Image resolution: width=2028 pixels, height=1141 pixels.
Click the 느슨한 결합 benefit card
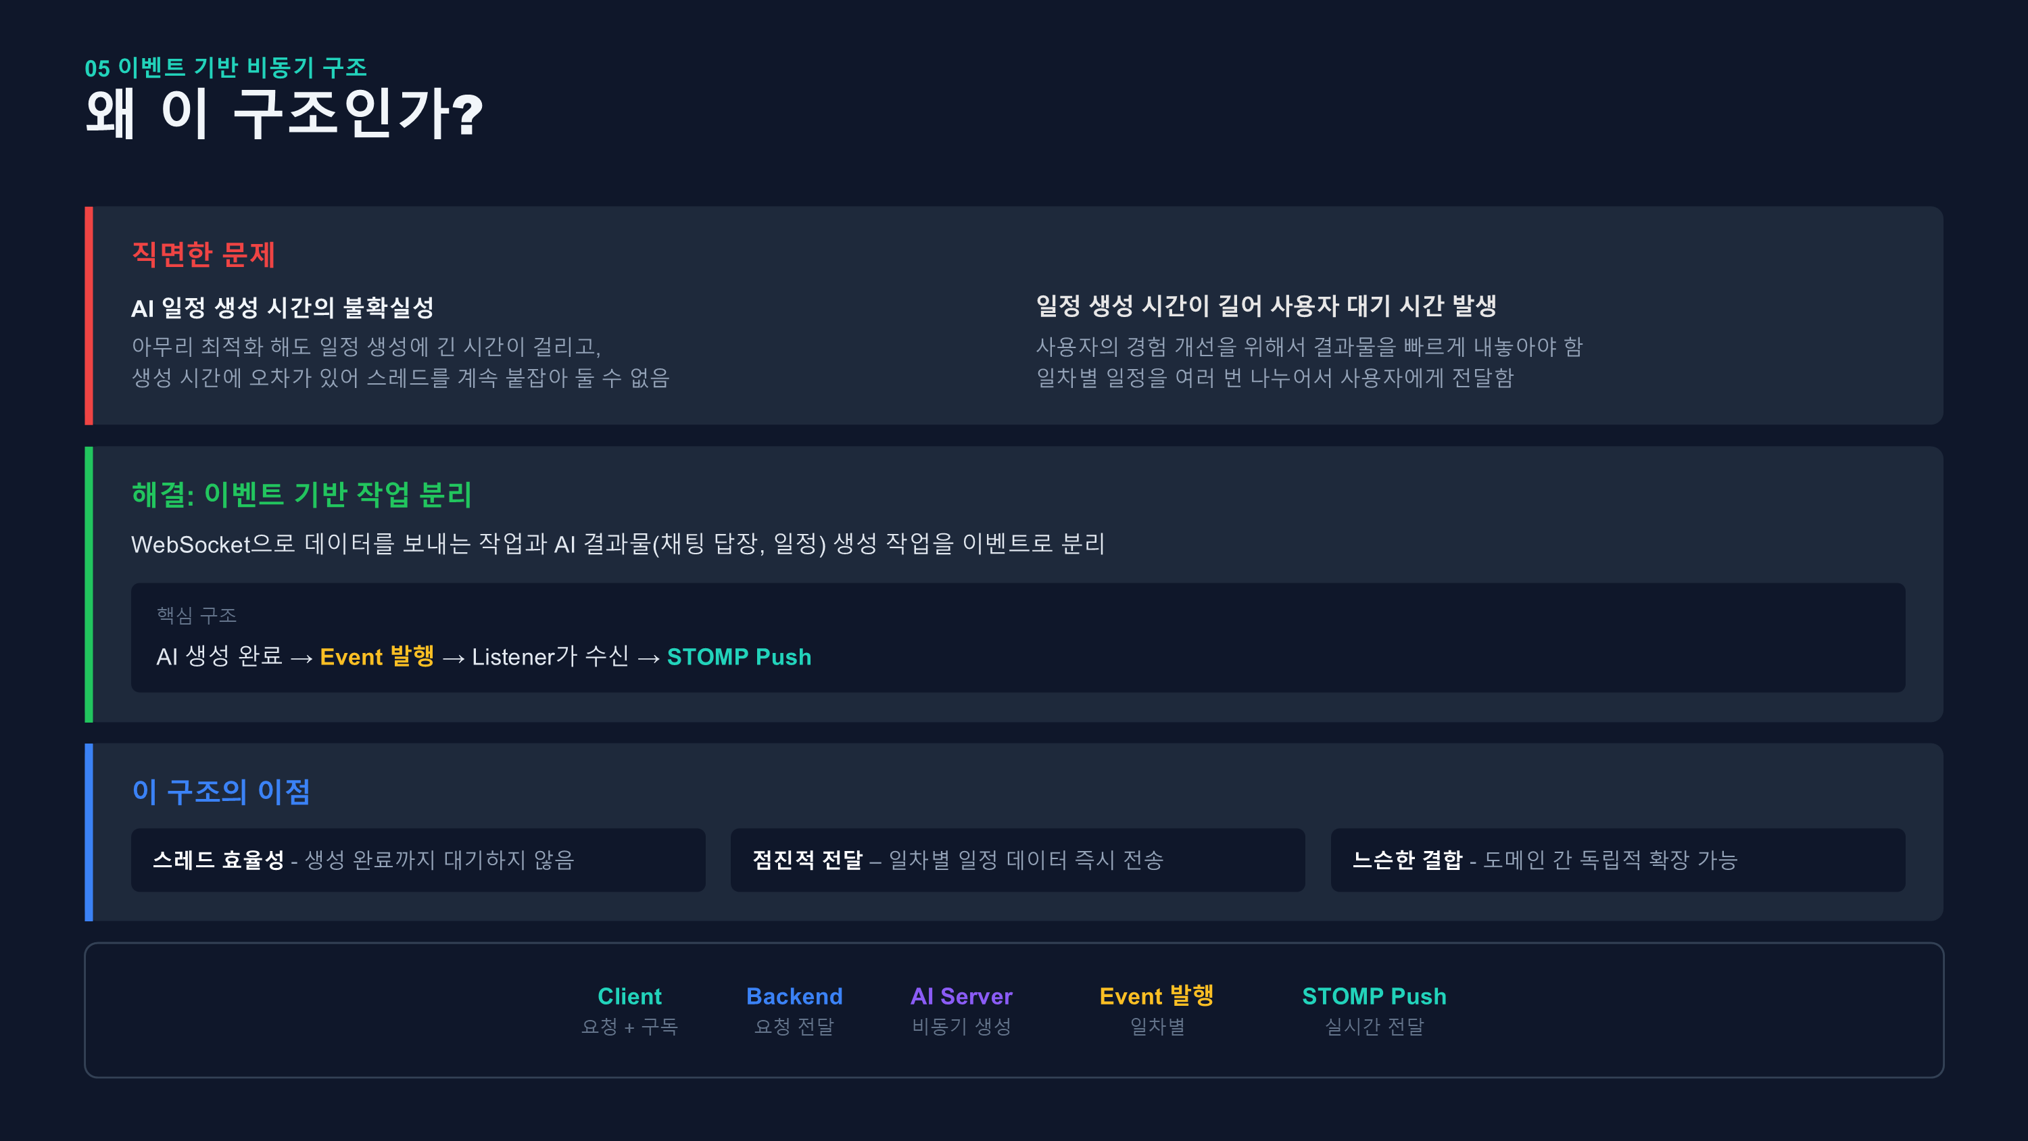click(x=1617, y=860)
